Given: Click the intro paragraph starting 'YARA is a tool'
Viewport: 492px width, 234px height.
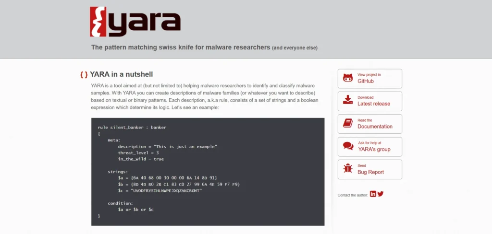Looking at the screenshot, I should 204,96.
